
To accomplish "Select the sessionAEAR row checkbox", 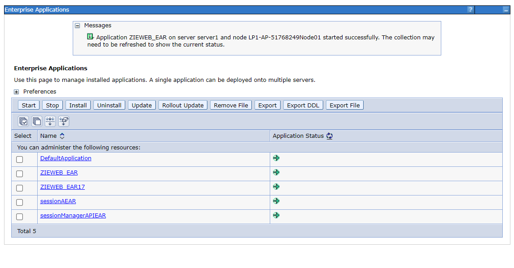I will (x=19, y=202).
